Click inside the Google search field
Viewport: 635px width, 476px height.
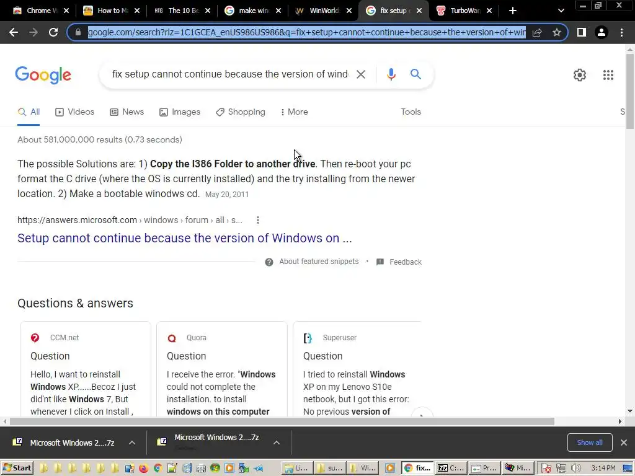coord(229,74)
